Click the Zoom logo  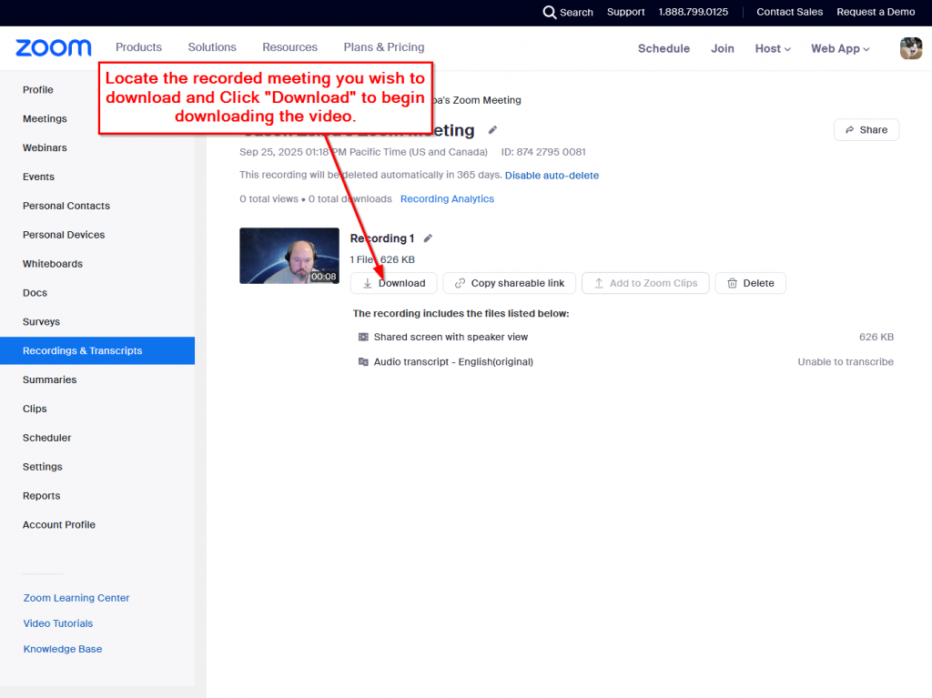point(54,47)
